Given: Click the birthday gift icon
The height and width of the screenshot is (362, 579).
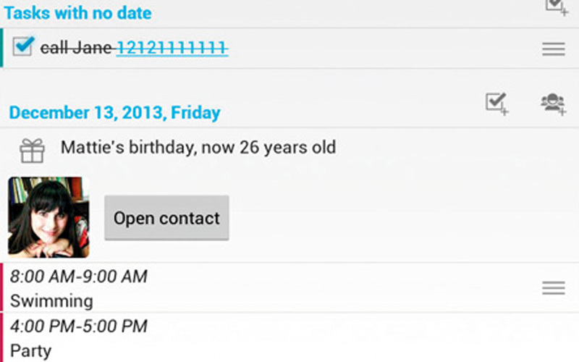Looking at the screenshot, I should pos(32,150).
